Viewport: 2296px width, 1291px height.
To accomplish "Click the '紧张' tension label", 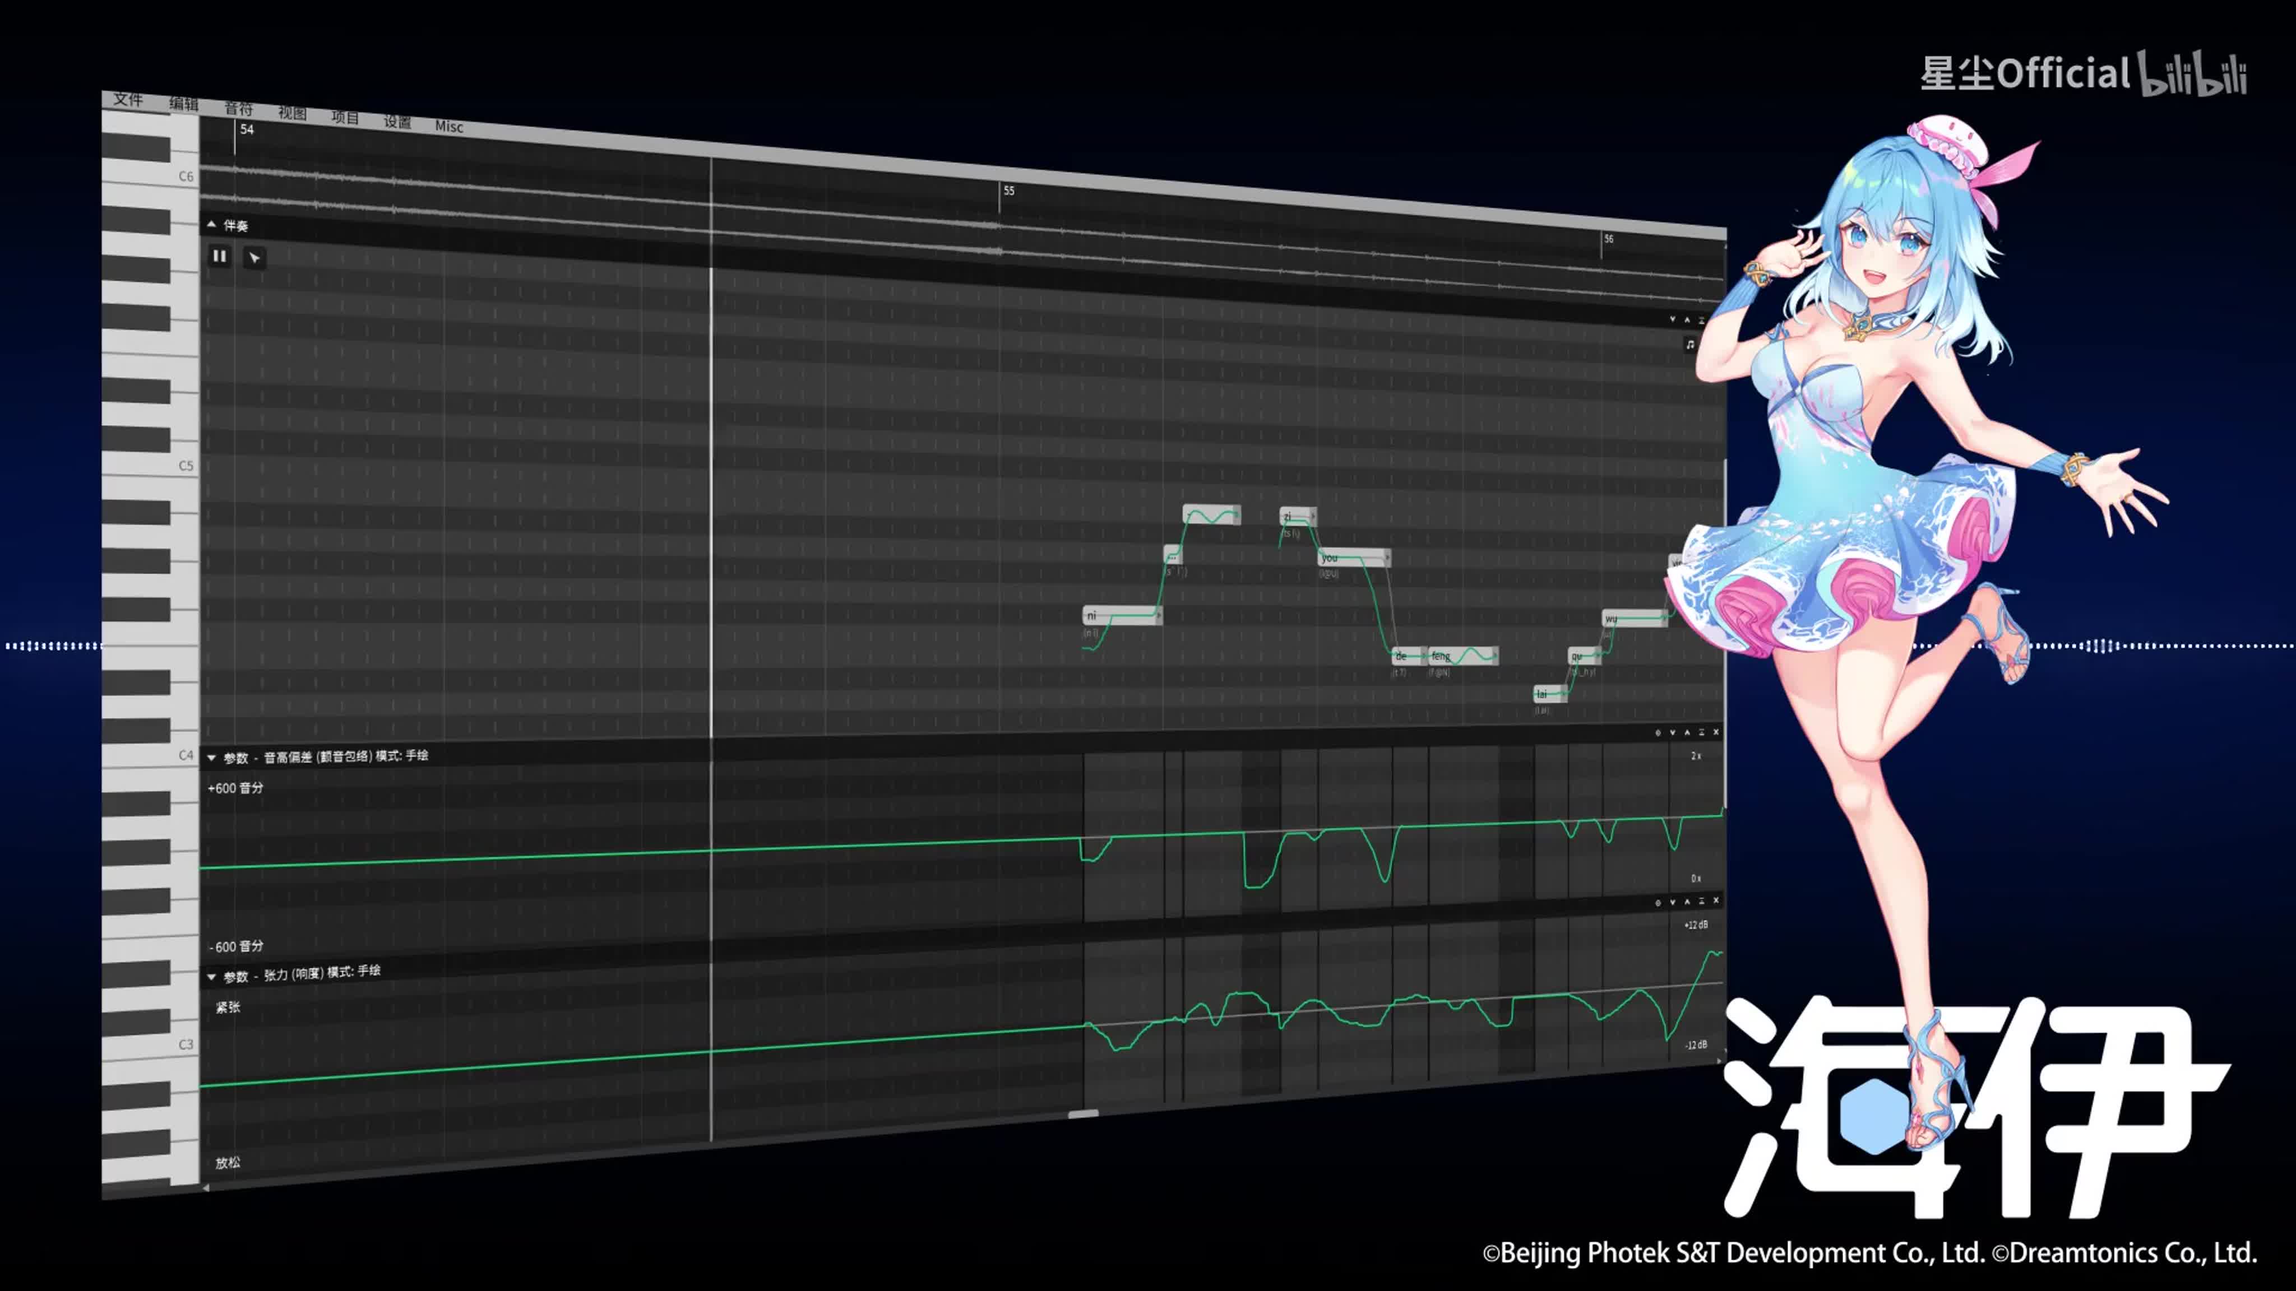I will (x=228, y=1007).
